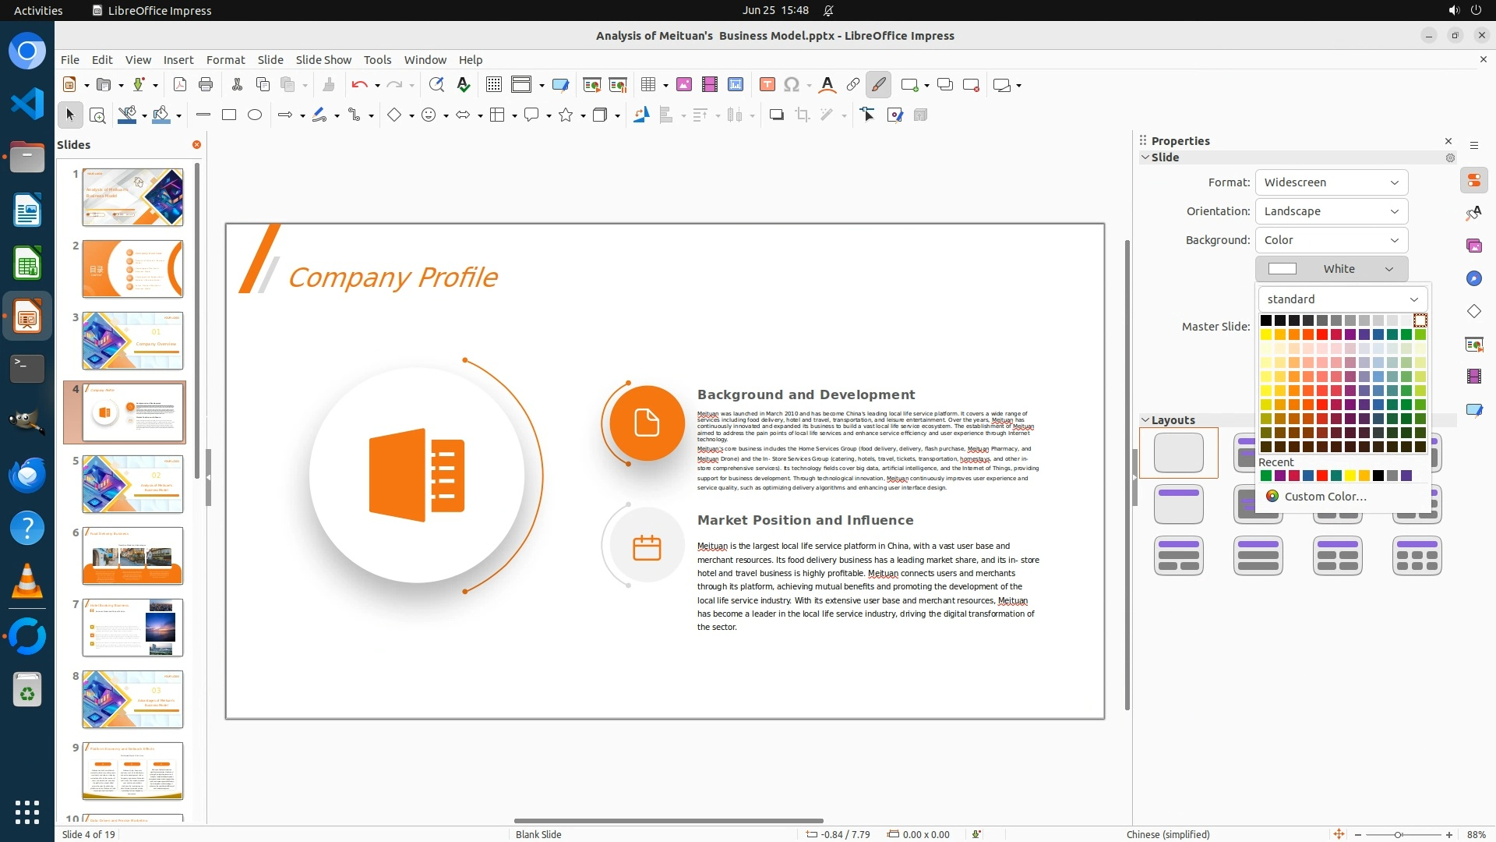This screenshot has height=842, width=1496.
Task: Collapse the Layouts section
Action: (x=1146, y=420)
